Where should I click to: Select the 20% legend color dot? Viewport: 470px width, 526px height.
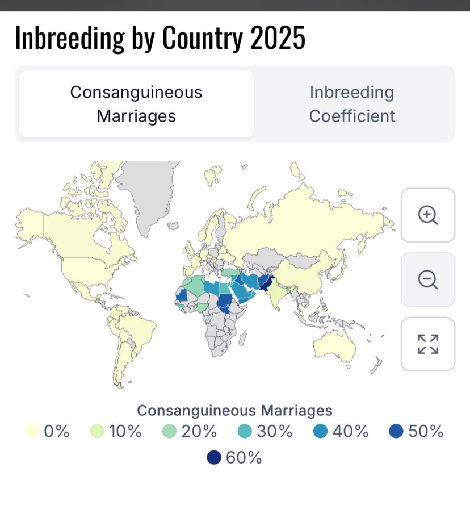click(169, 431)
